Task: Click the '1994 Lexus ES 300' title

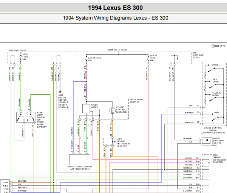Action: click(115, 8)
